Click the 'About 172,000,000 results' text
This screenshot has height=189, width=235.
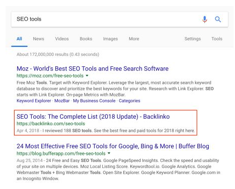click(58, 54)
